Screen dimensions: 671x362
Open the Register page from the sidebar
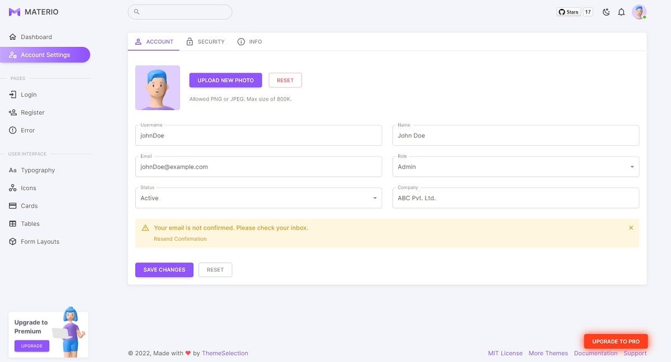pyautogui.click(x=33, y=112)
